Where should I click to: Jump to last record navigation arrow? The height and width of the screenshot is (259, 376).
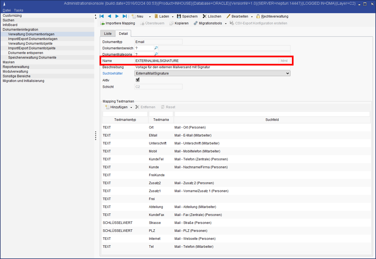point(125,16)
